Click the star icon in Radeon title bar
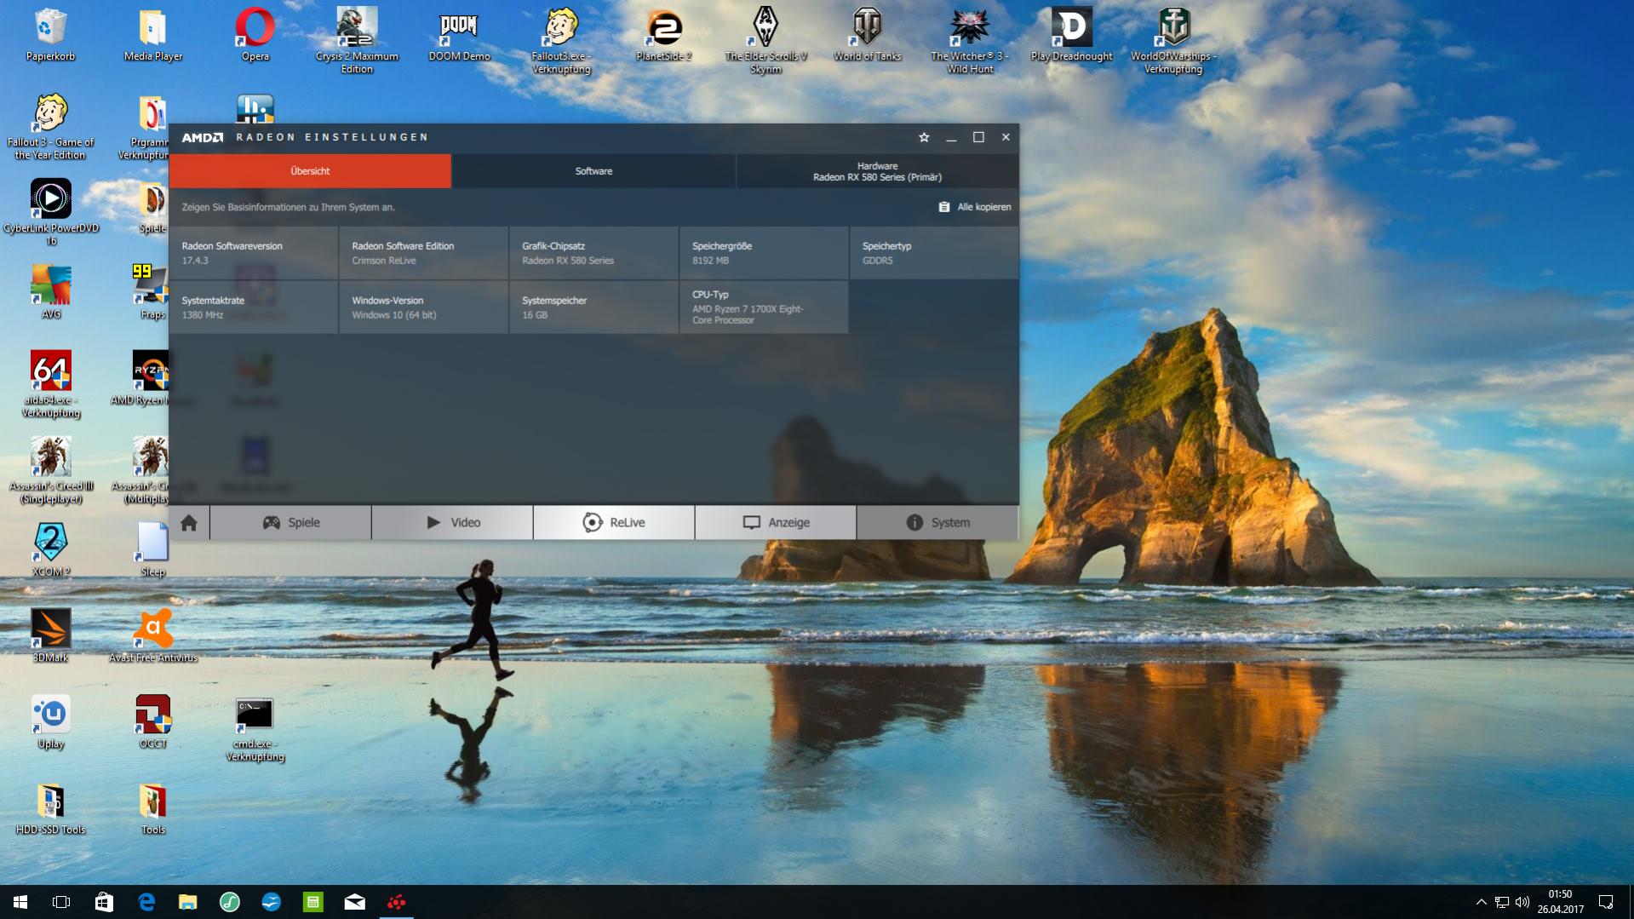Screen dimensions: 1634x919 pos(924,137)
